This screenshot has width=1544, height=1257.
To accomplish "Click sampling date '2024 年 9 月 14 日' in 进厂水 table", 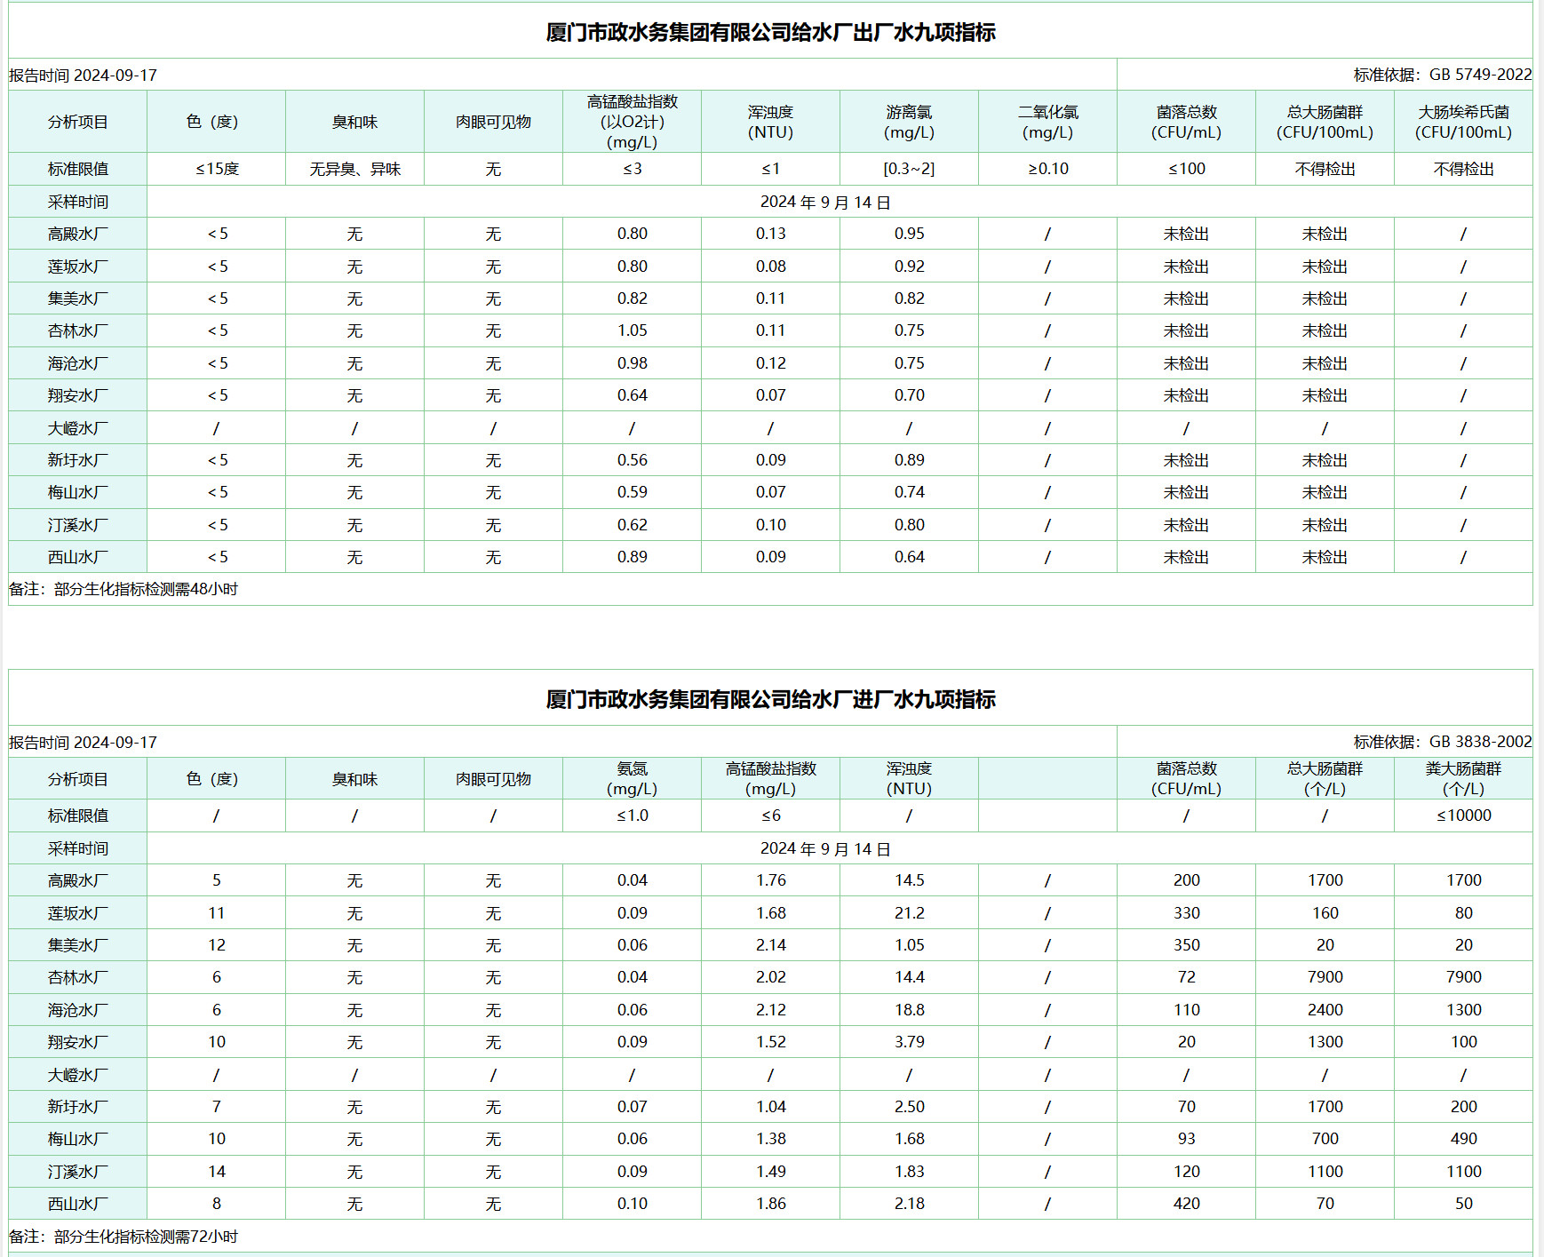I will pos(824,849).
